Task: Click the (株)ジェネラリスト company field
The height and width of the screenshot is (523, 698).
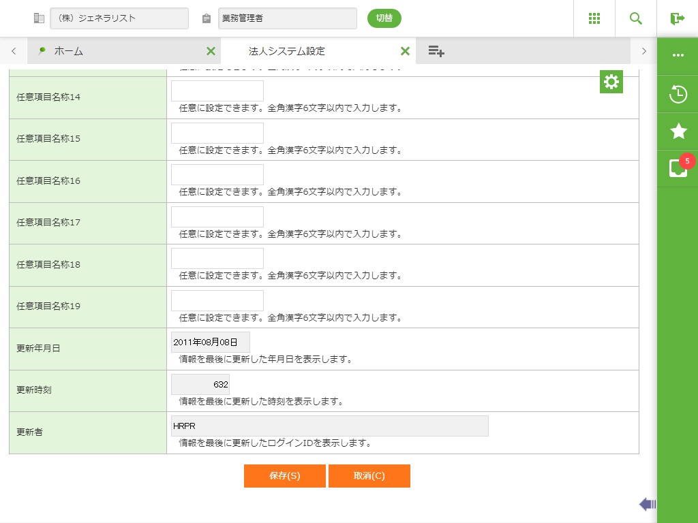Action: 119,18
